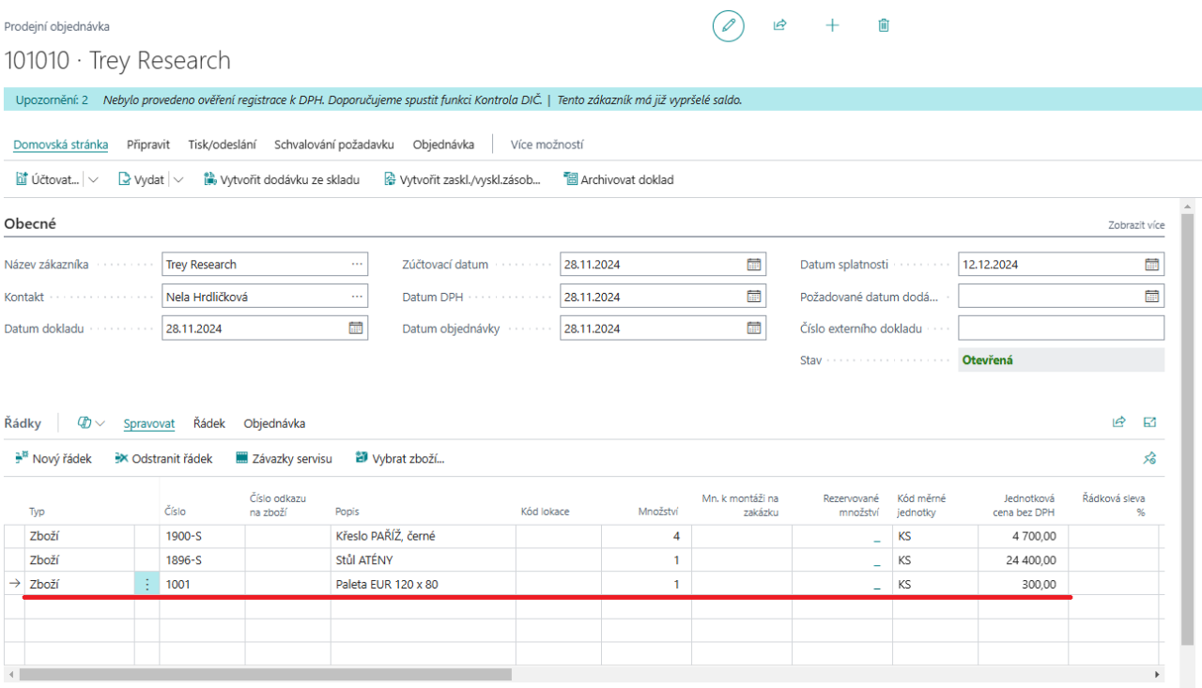The width and height of the screenshot is (1202, 688).
Task: Open the Schvalování požadavku tab
Action: click(334, 145)
